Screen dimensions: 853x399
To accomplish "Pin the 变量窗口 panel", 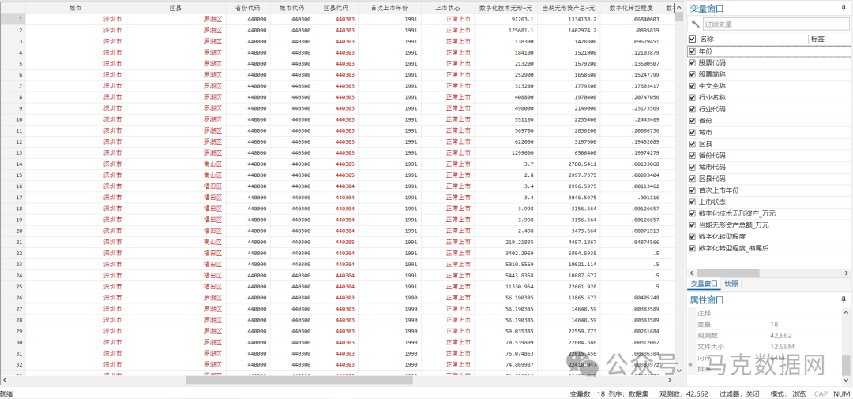I will (x=844, y=8).
